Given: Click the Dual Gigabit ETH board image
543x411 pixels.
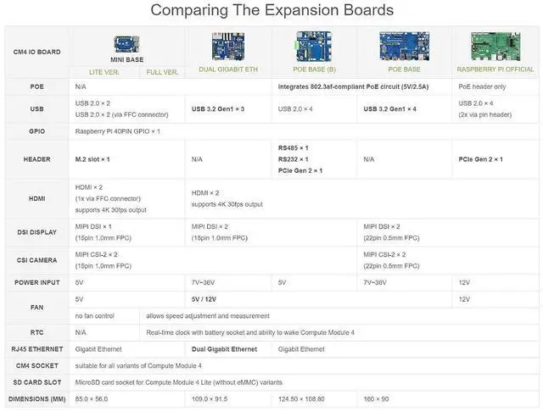Looking at the screenshot, I should [x=228, y=47].
